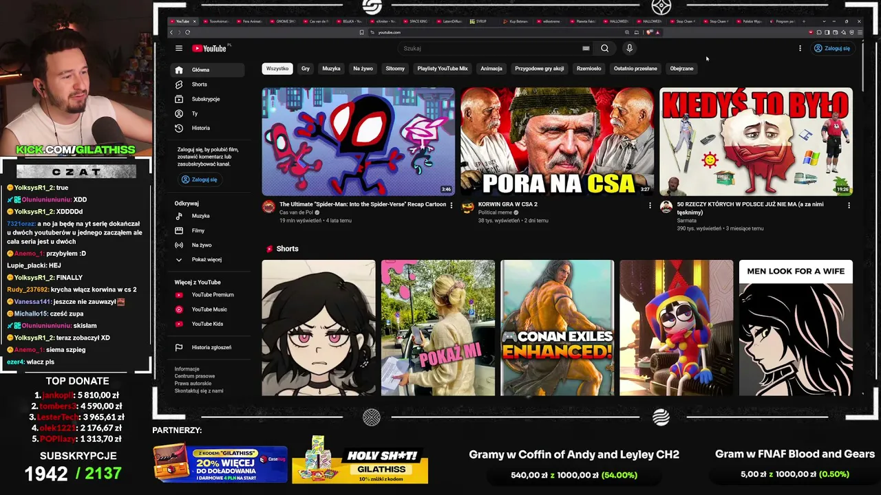Screen dimensions: 881x495
Task: Open options menu for KORWIN GRA W CSA 2
Action: pyautogui.click(x=650, y=205)
